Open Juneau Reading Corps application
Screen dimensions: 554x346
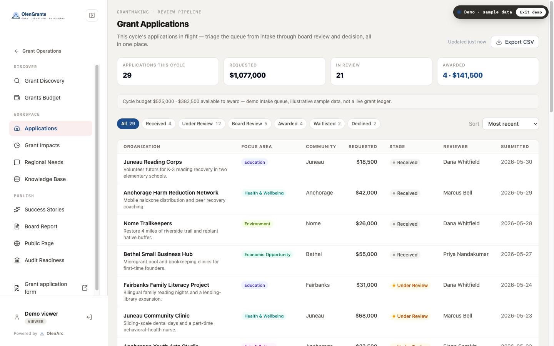click(328, 169)
